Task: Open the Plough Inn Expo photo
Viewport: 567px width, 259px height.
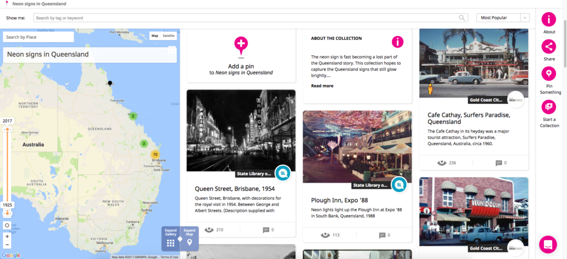Action: (357, 146)
